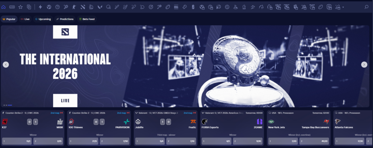This screenshot has height=148, width=373.
Task: Go to previous banner slide
Action: pos(6,65)
